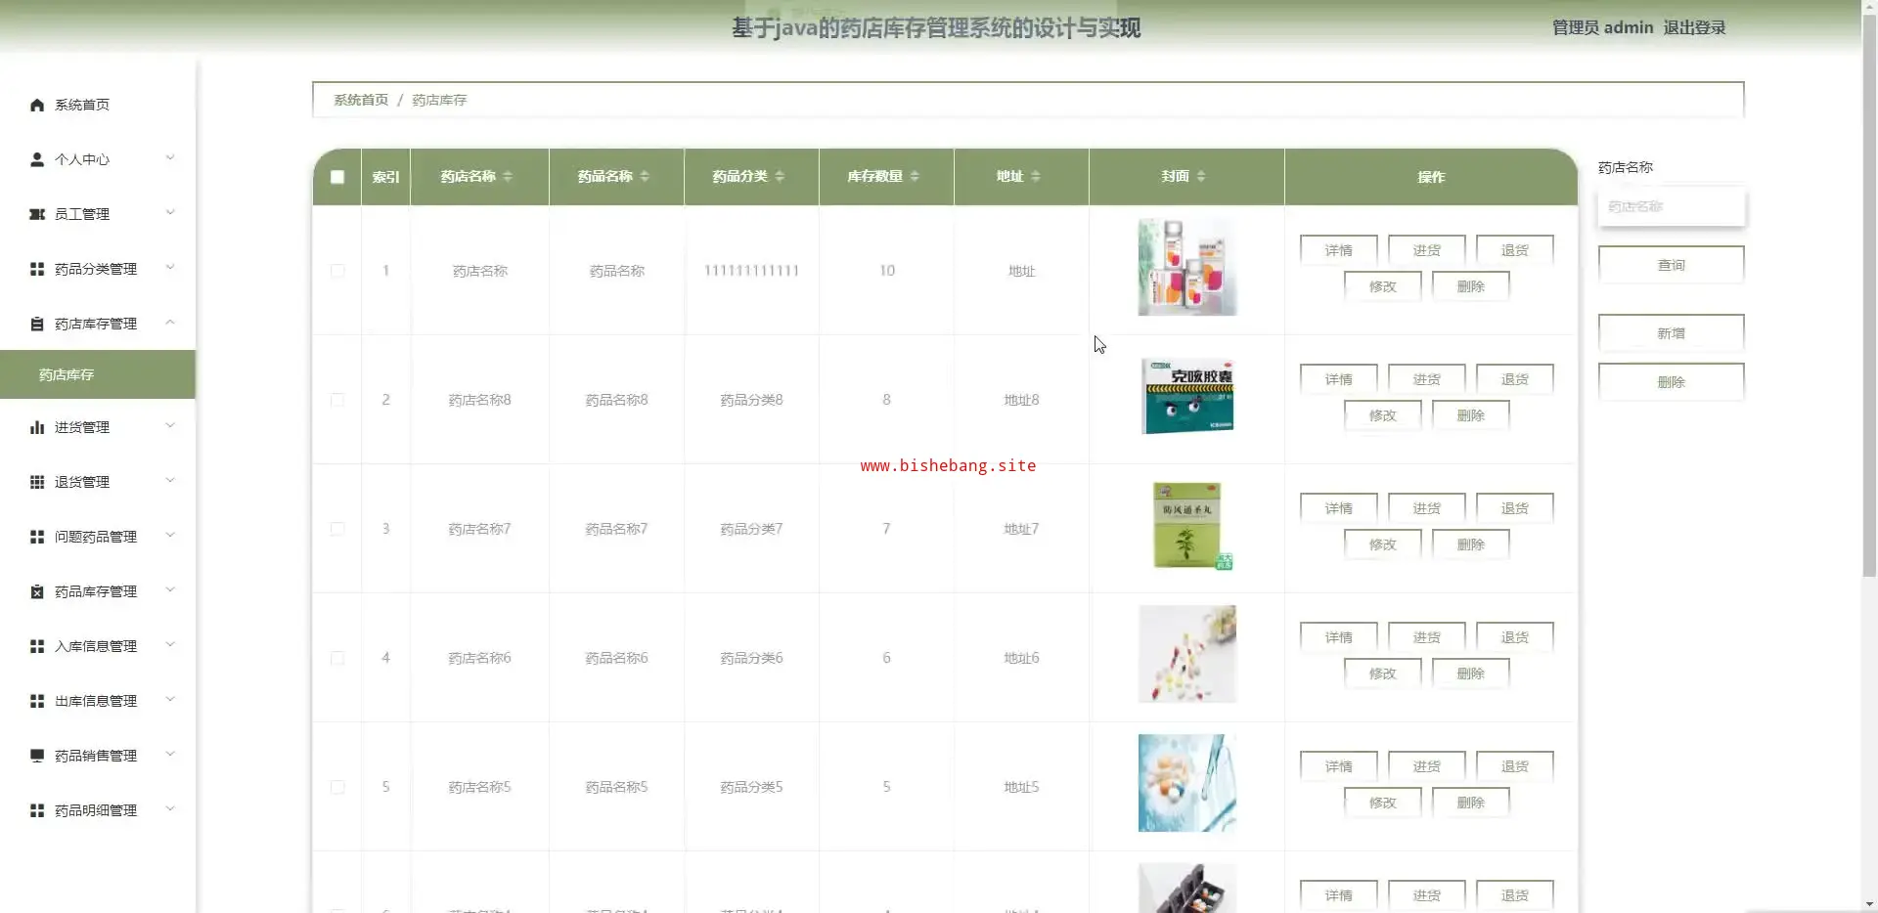1878x913 pixels.
Task: Sort table by 封面 column arrows
Action: pos(1201,177)
